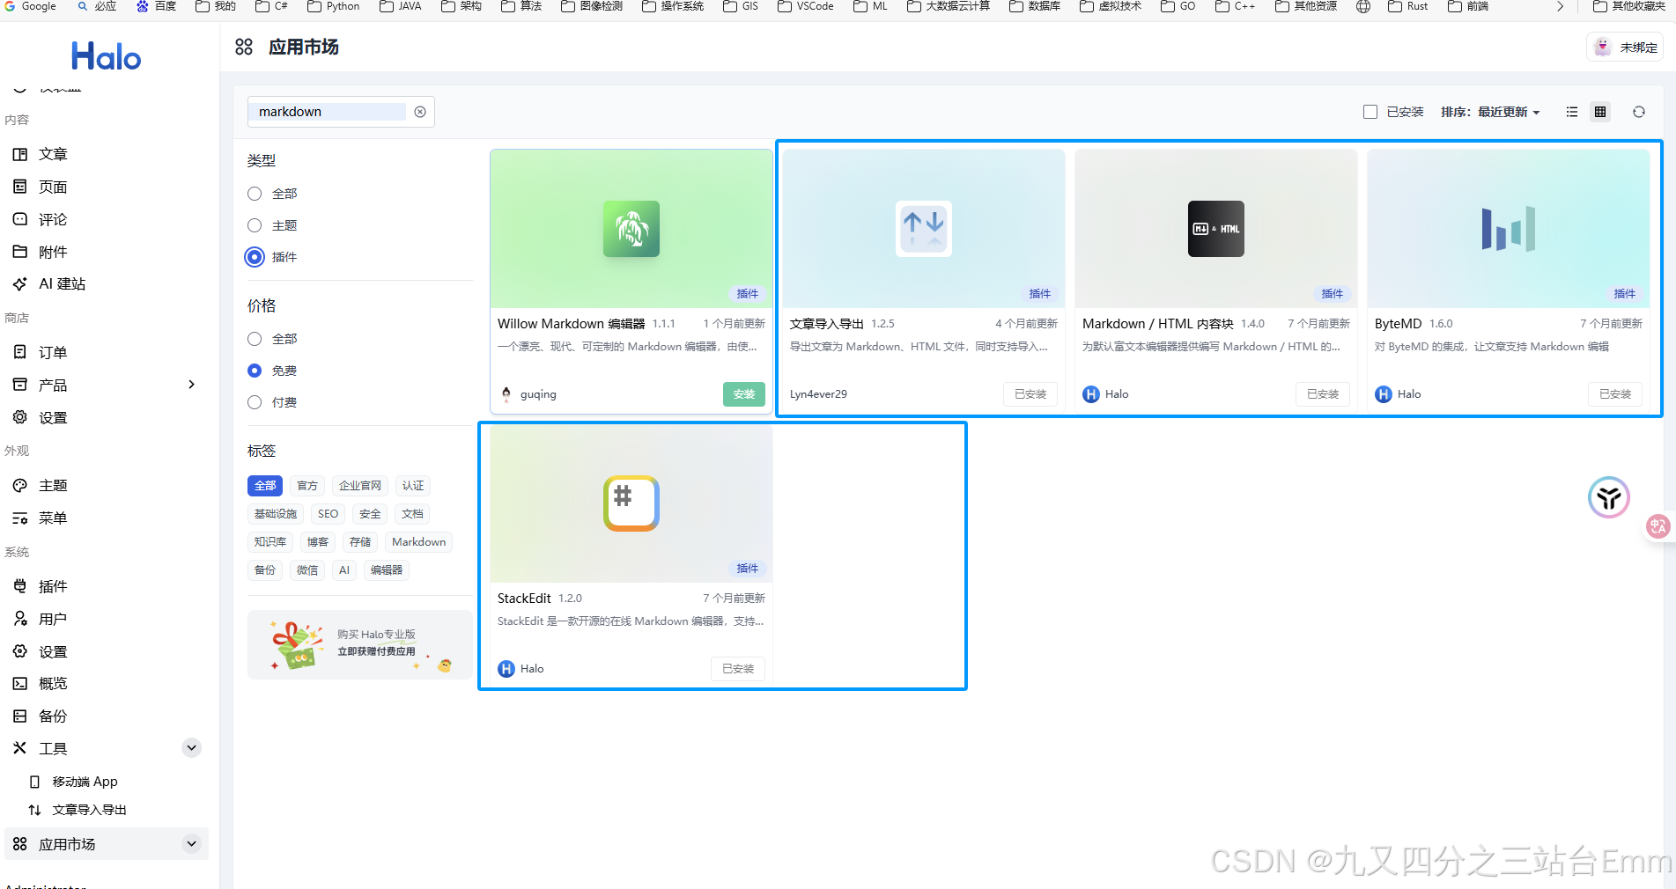The image size is (1676, 889).
Task: Filter by the SEO tag
Action: [328, 514]
